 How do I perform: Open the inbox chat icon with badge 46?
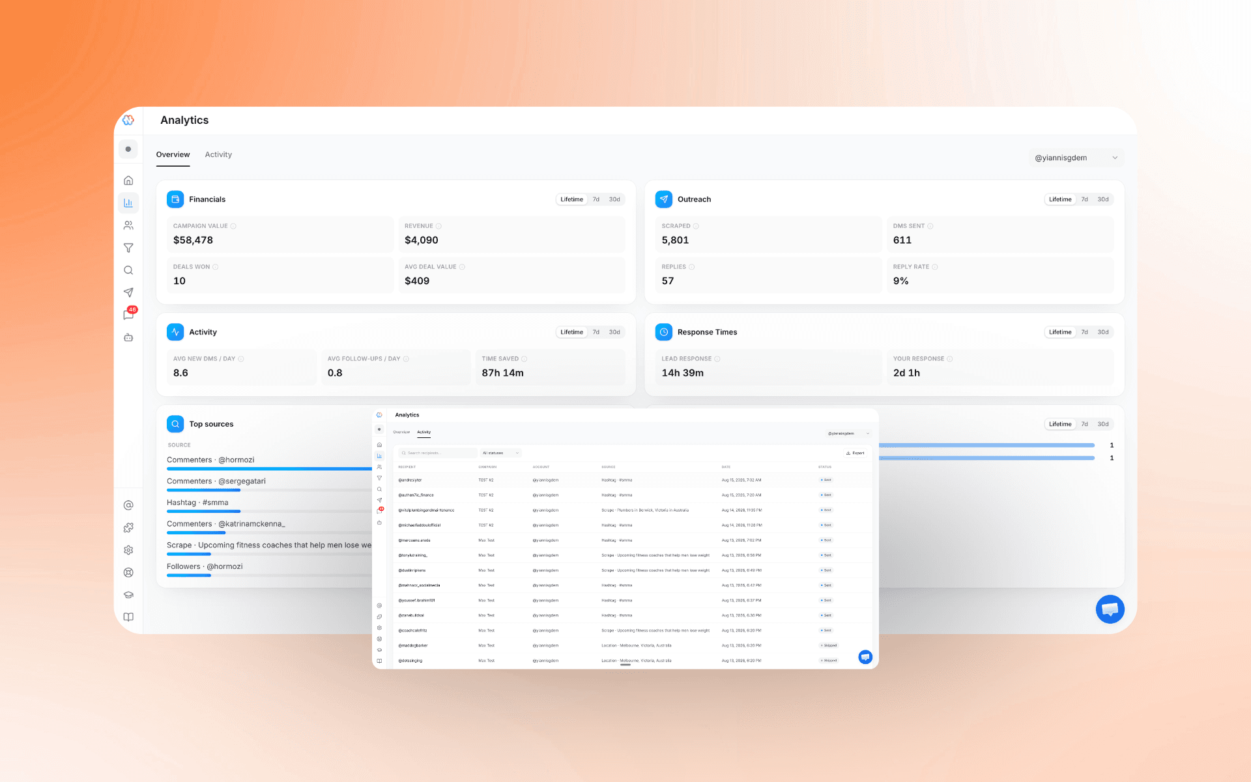pyautogui.click(x=129, y=315)
